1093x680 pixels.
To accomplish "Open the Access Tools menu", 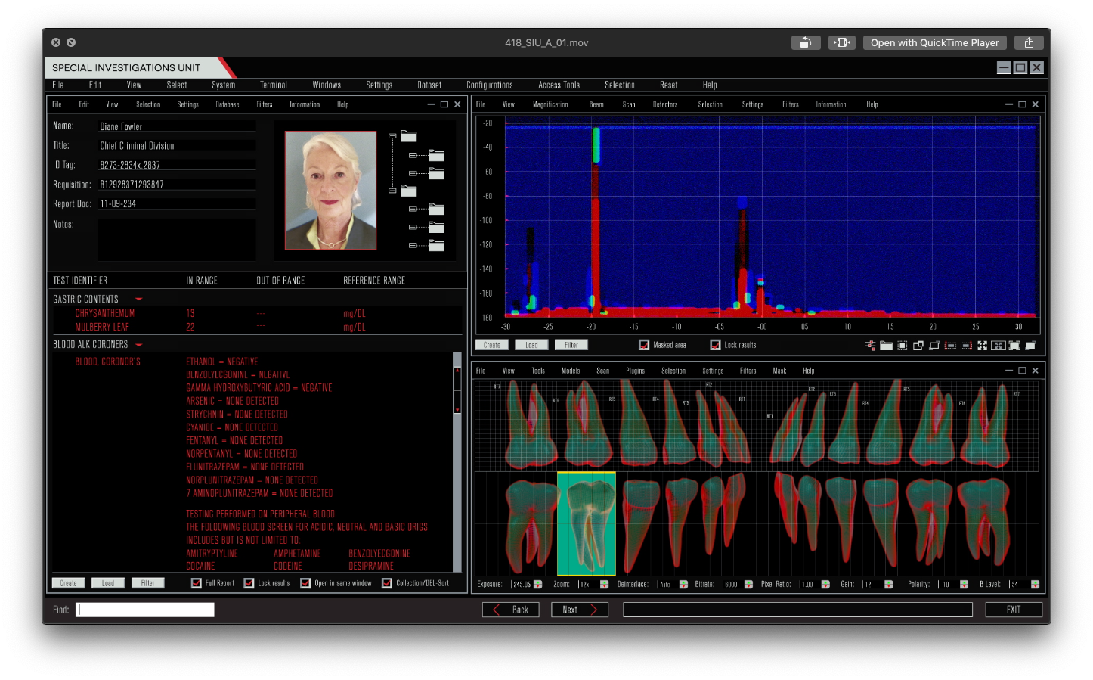I will 559,85.
